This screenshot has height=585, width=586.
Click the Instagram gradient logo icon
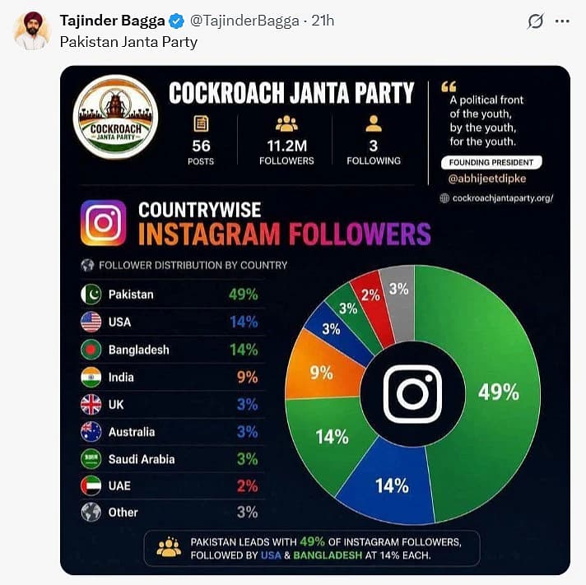tap(104, 223)
